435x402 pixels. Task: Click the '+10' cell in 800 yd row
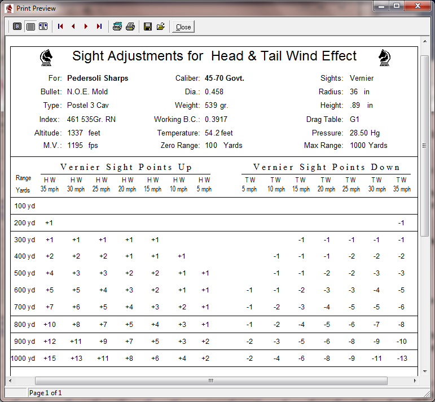click(50, 325)
